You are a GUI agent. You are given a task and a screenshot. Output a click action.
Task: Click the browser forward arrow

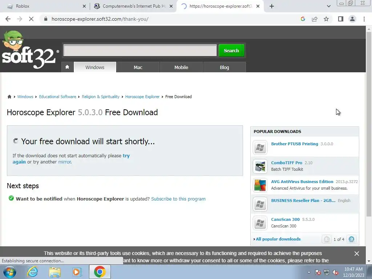click(20, 19)
